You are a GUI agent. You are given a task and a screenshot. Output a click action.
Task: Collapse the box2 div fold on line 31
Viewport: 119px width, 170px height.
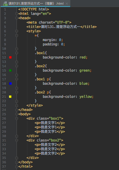click(x=17, y=140)
